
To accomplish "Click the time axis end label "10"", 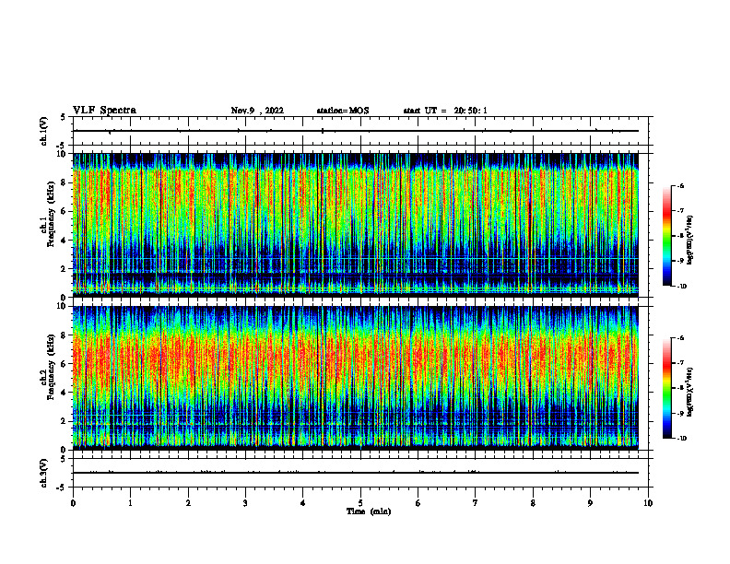I will (x=648, y=503).
